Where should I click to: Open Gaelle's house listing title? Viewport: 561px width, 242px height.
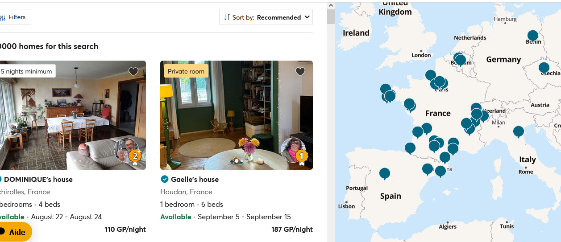[195, 180]
